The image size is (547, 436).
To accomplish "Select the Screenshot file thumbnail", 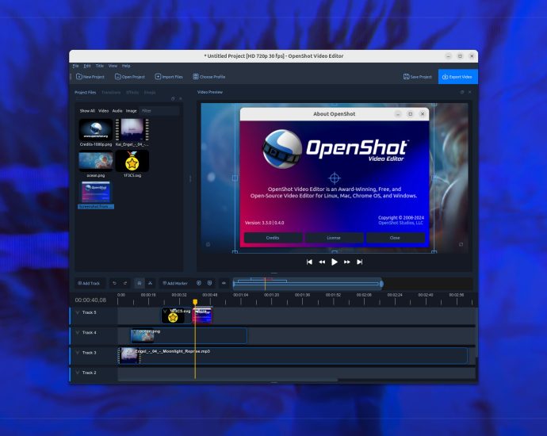I will point(96,192).
